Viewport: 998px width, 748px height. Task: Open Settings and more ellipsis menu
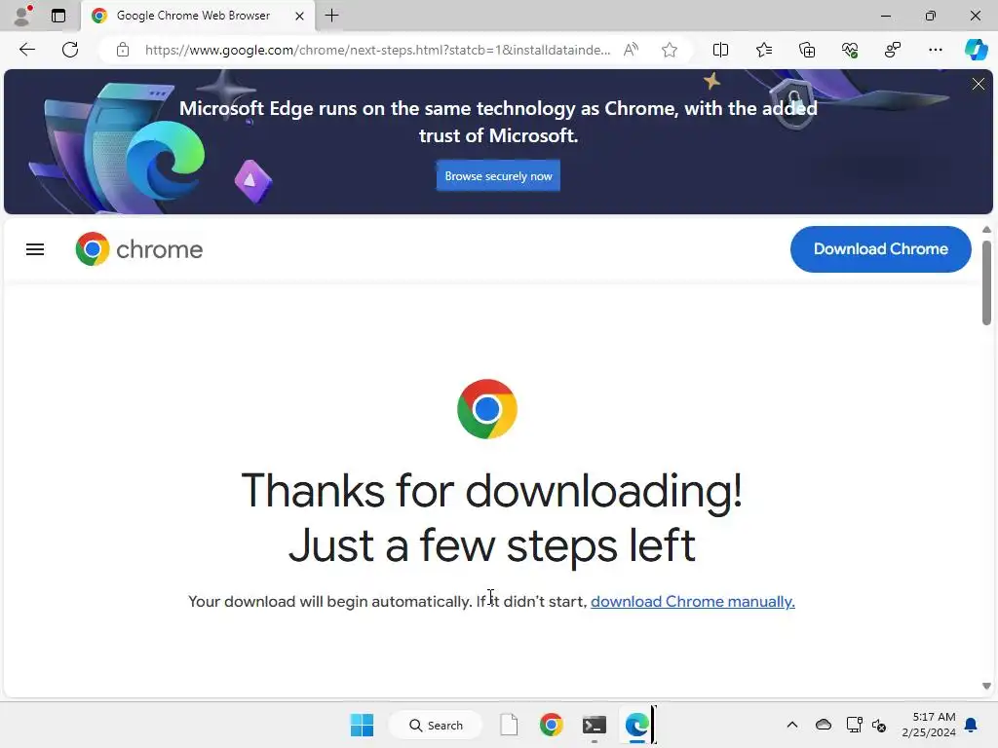point(935,50)
